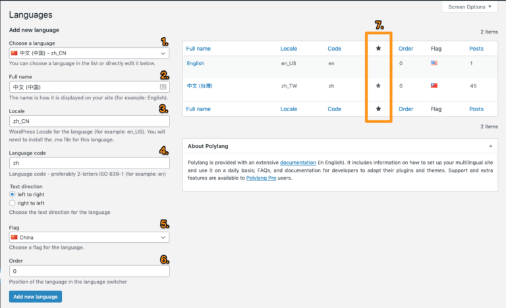Select the right to left text direction
This screenshot has height=308, width=506.
click(x=13, y=203)
